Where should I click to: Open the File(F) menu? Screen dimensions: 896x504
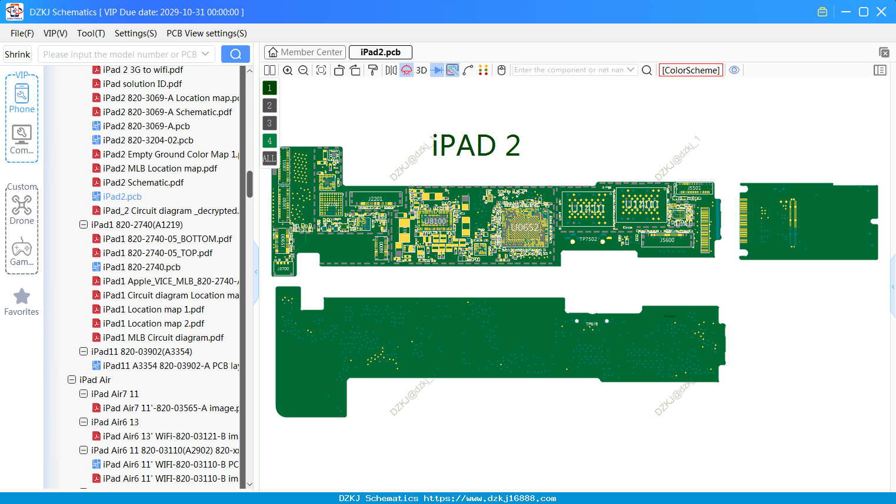pos(22,33)
